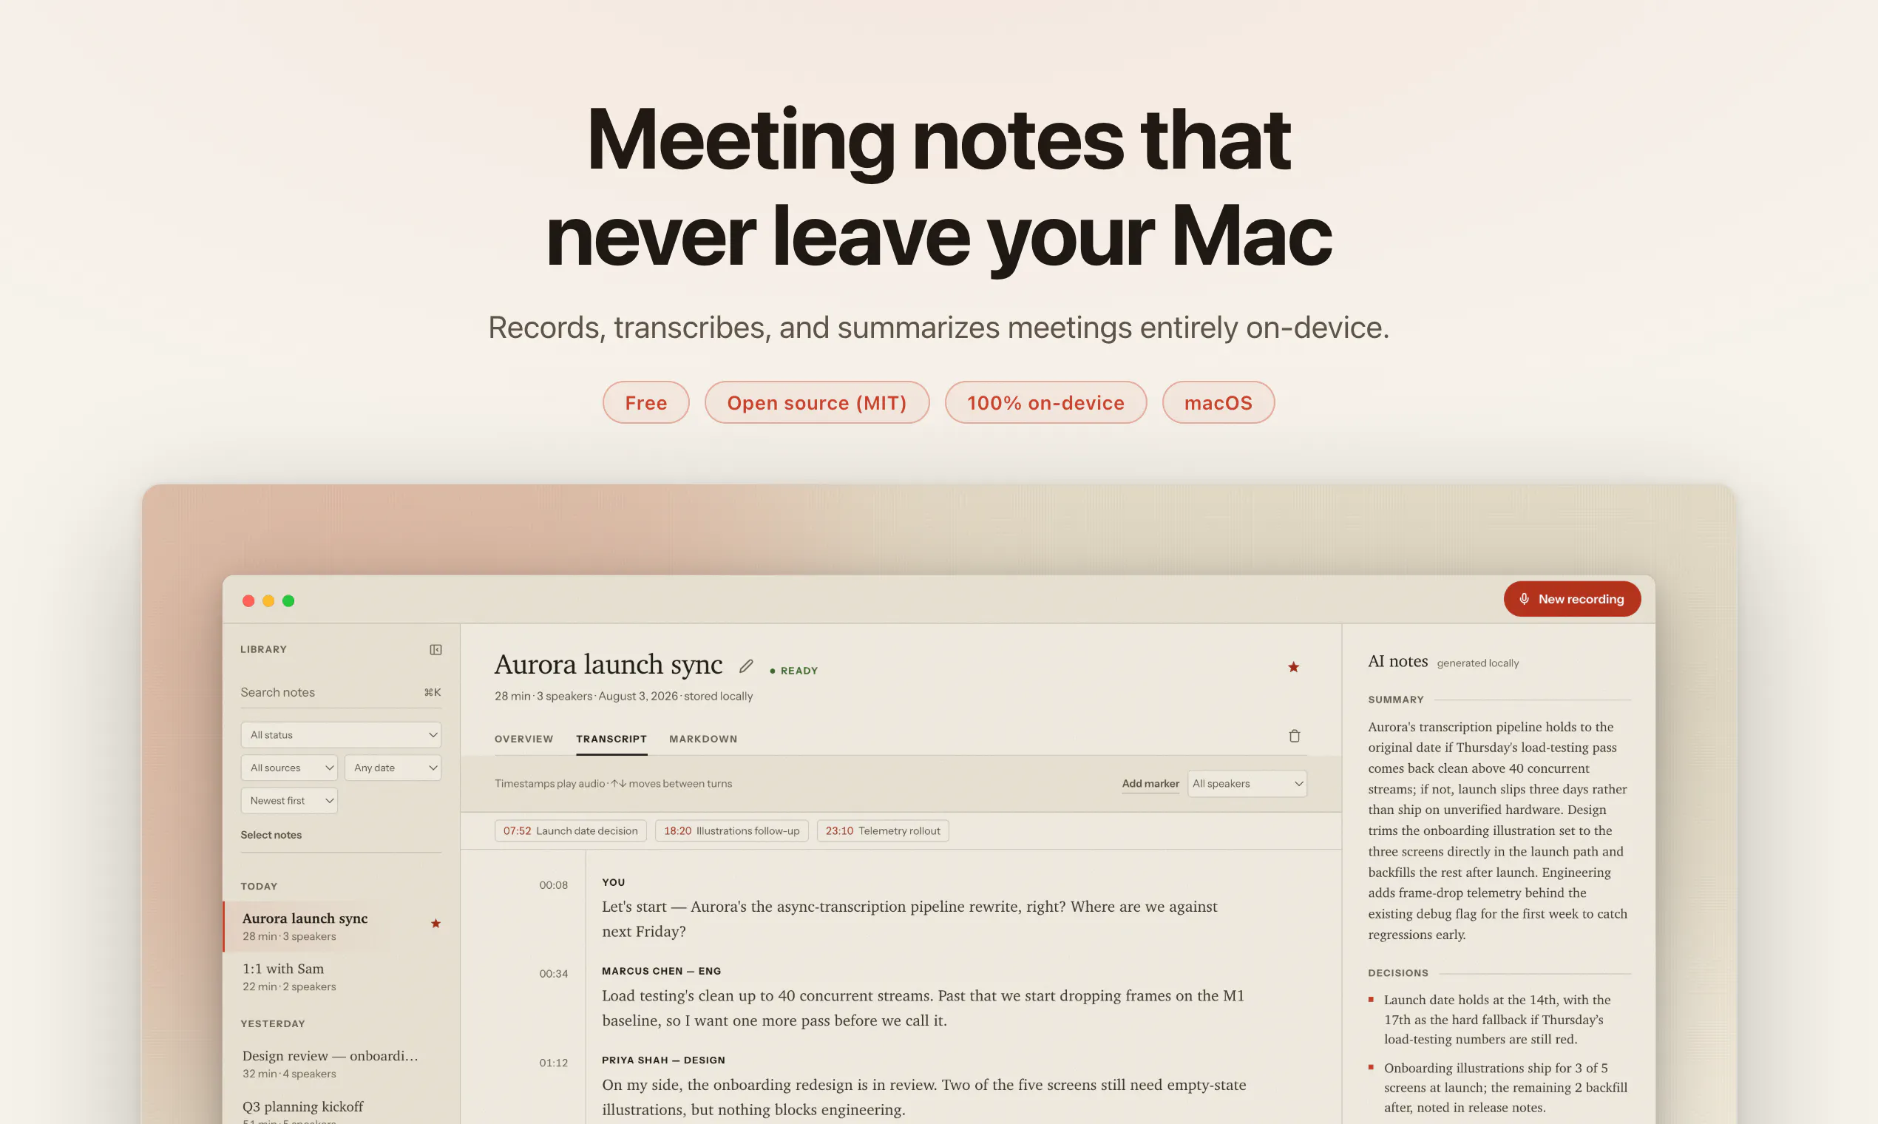Start a New recording

coord(1572,598)
